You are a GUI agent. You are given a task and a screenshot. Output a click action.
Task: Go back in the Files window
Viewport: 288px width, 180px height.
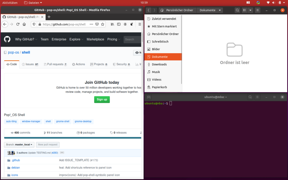tap(148, 10)
